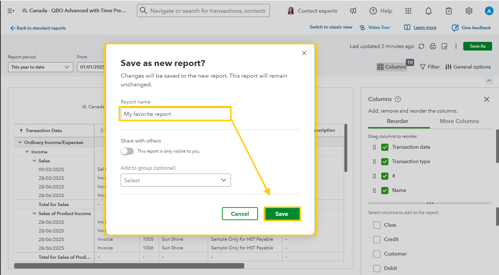Close the Columns panel
This screenshot has height=275, width=499.
(x=486, y=99)
